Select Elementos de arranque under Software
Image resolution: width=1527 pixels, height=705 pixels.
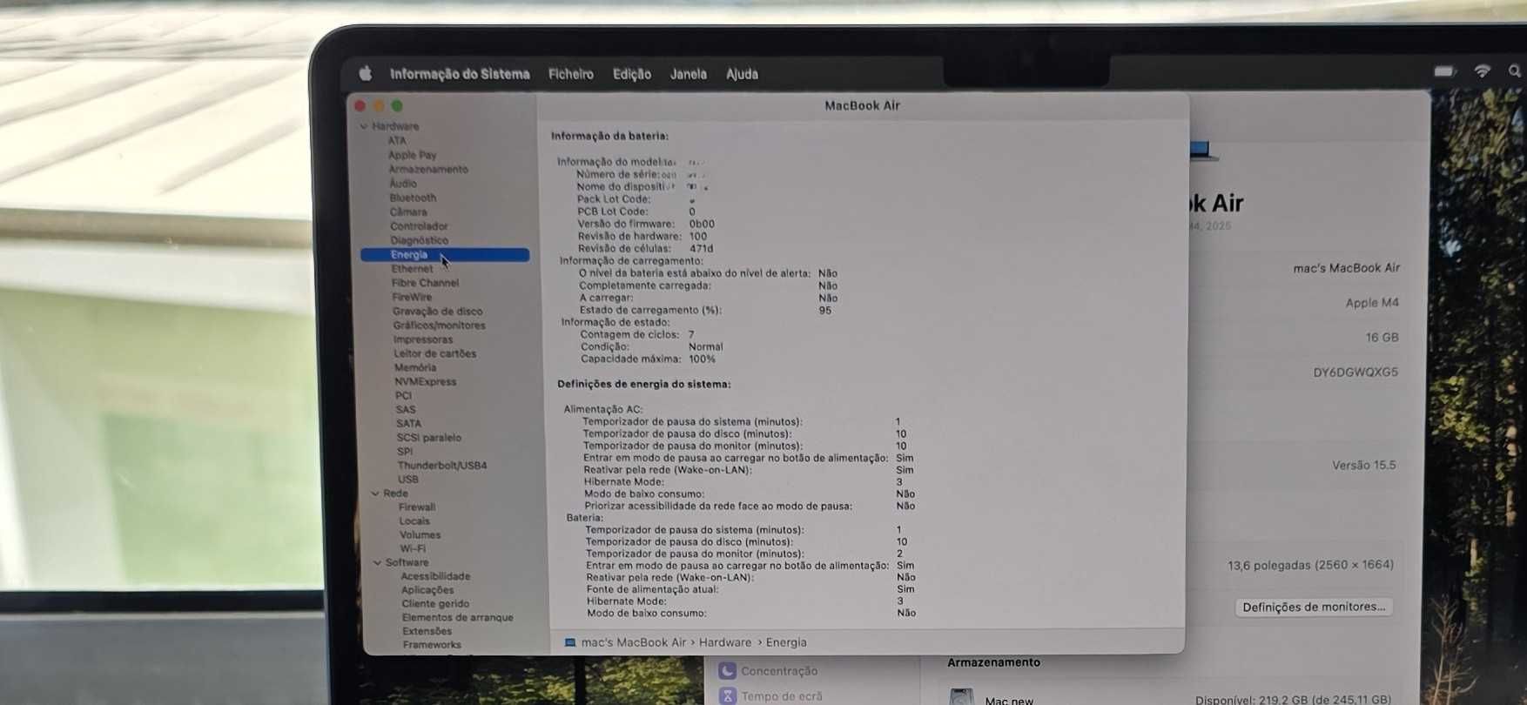point(457,618)
